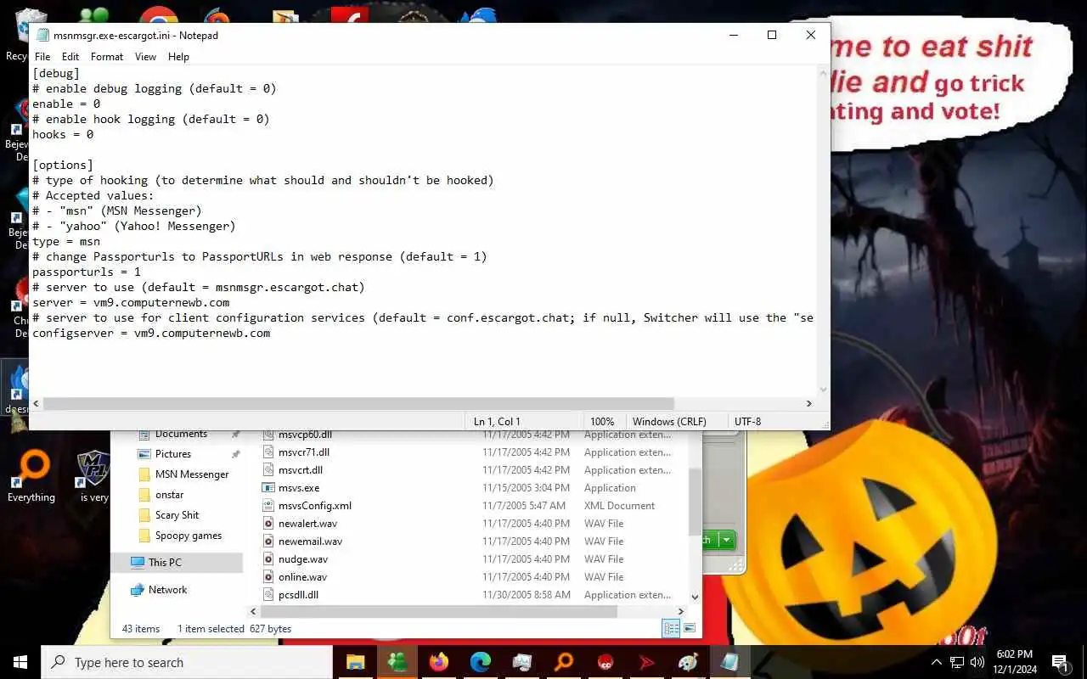
Task: Launch Microsoft Edge from the taskbar
Action: click(x=480, y=662)
